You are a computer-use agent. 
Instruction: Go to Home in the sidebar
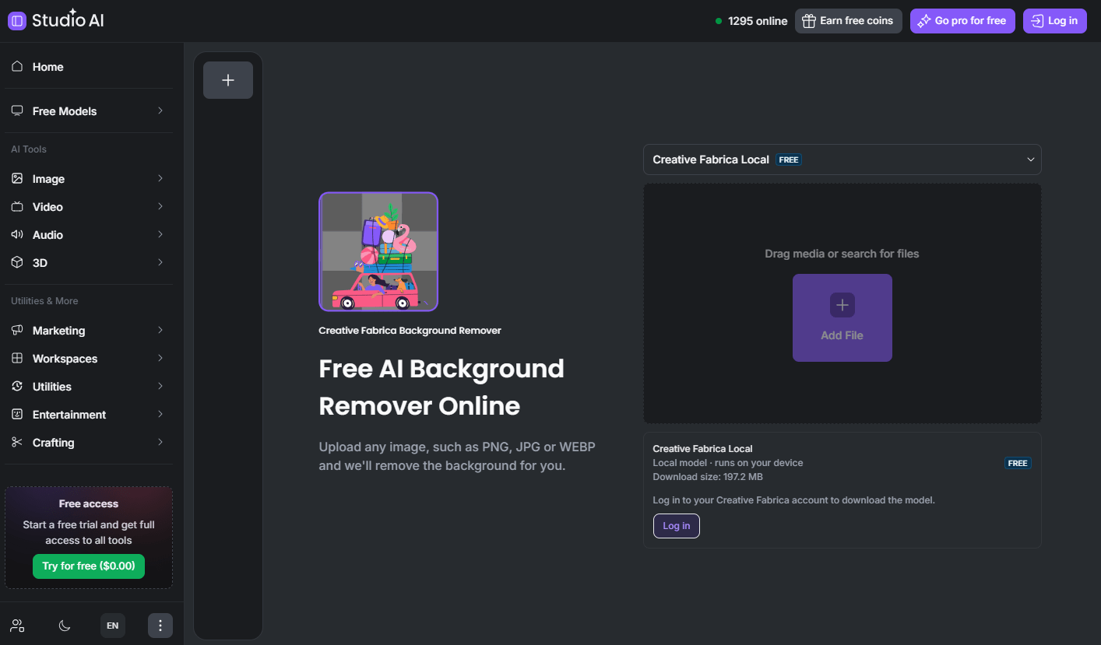click(89, 67)
